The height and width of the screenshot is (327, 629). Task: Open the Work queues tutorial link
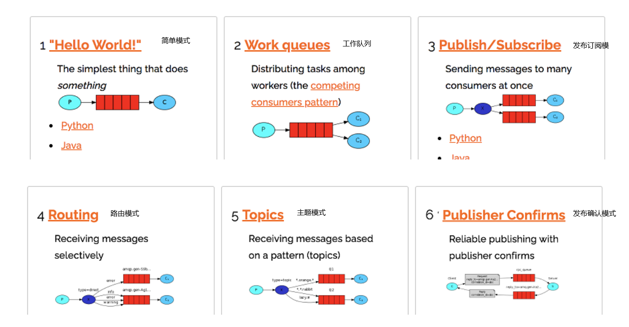287,45
